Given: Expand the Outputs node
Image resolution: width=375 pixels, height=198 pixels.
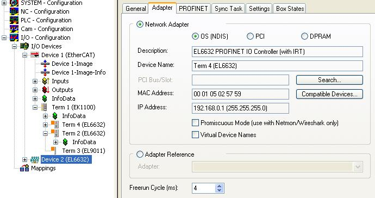Looking at the screenshot, I should pyautogui.click(x=35, y=90).
